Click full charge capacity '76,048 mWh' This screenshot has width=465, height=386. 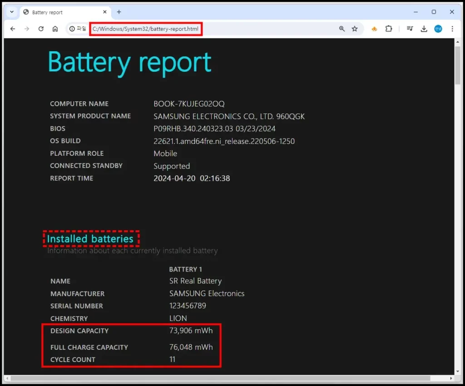pyautogui.click(x=191, y=347)
